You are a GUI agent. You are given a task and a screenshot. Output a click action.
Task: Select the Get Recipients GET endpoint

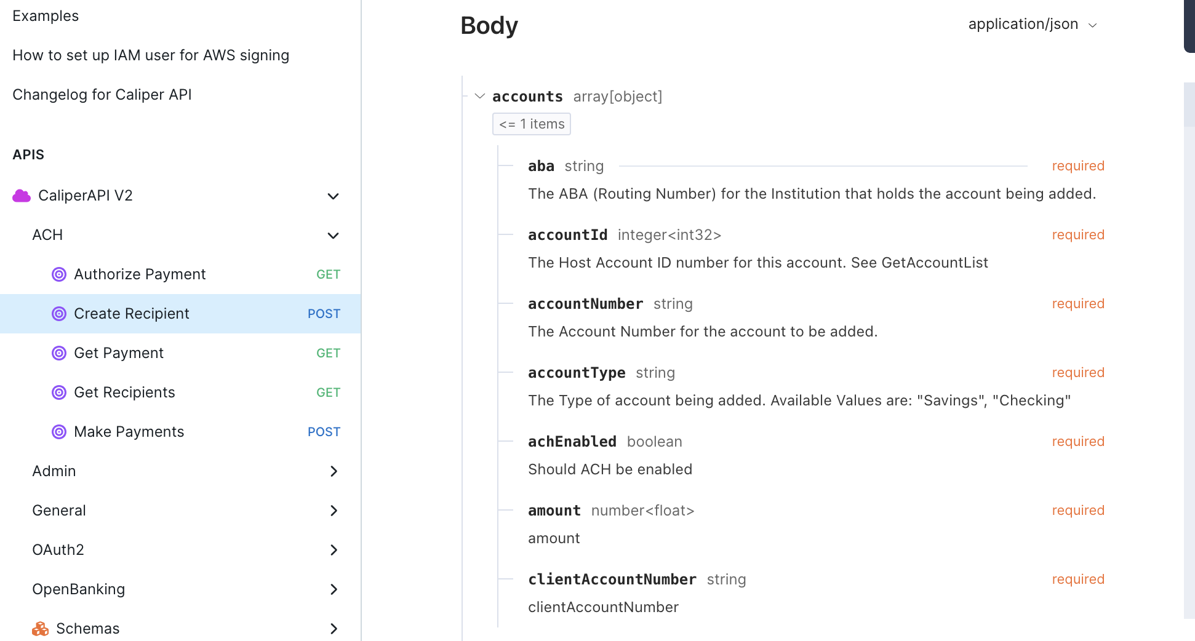(180, 392)
